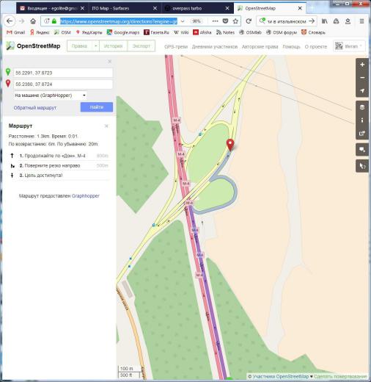Click the blue Найти button

(x=97, y=107)
